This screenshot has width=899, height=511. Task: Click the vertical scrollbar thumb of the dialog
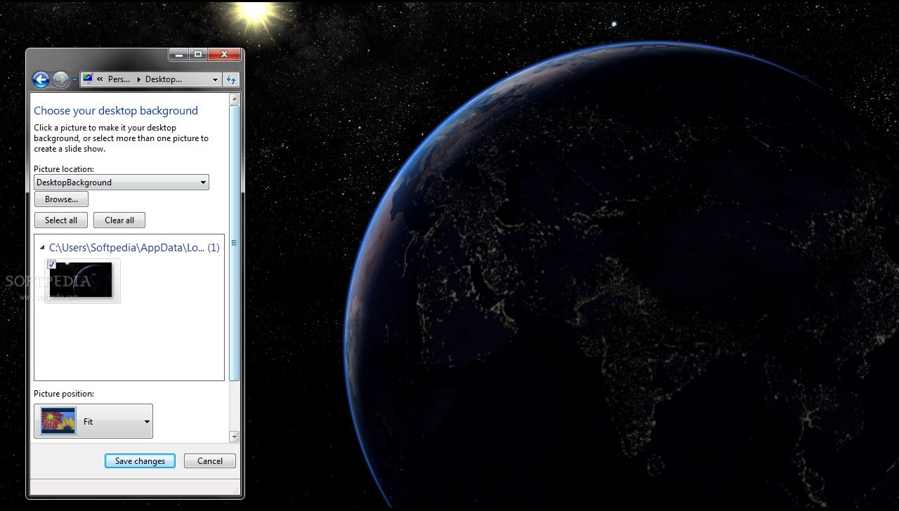235,243
